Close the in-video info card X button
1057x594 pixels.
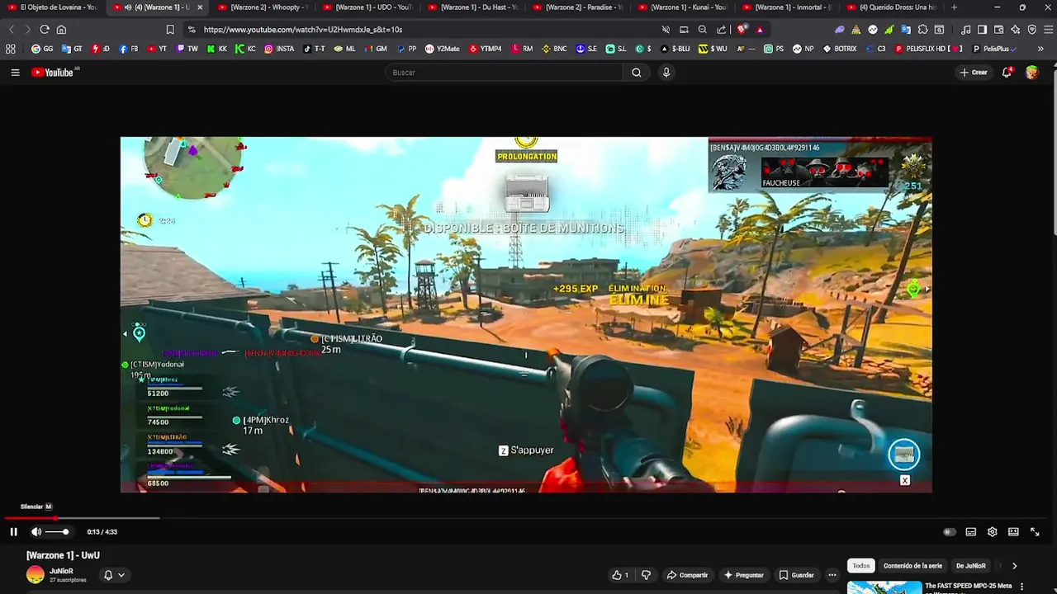click(x=904, y=480)
